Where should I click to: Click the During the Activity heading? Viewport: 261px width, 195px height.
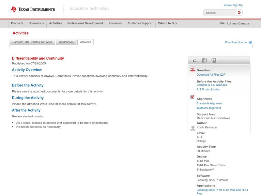pyautogui.click(x=28, y=98)
